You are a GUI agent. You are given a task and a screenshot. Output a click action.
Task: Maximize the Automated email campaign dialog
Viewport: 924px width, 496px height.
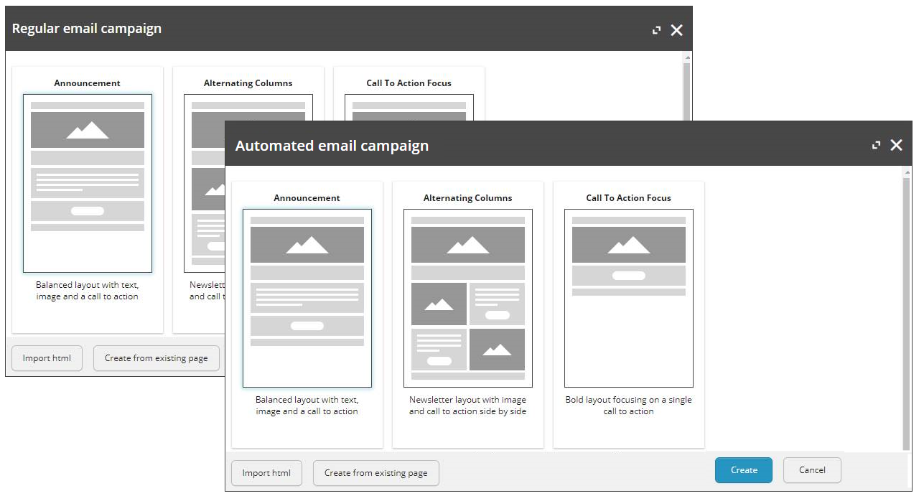point(876,145)
